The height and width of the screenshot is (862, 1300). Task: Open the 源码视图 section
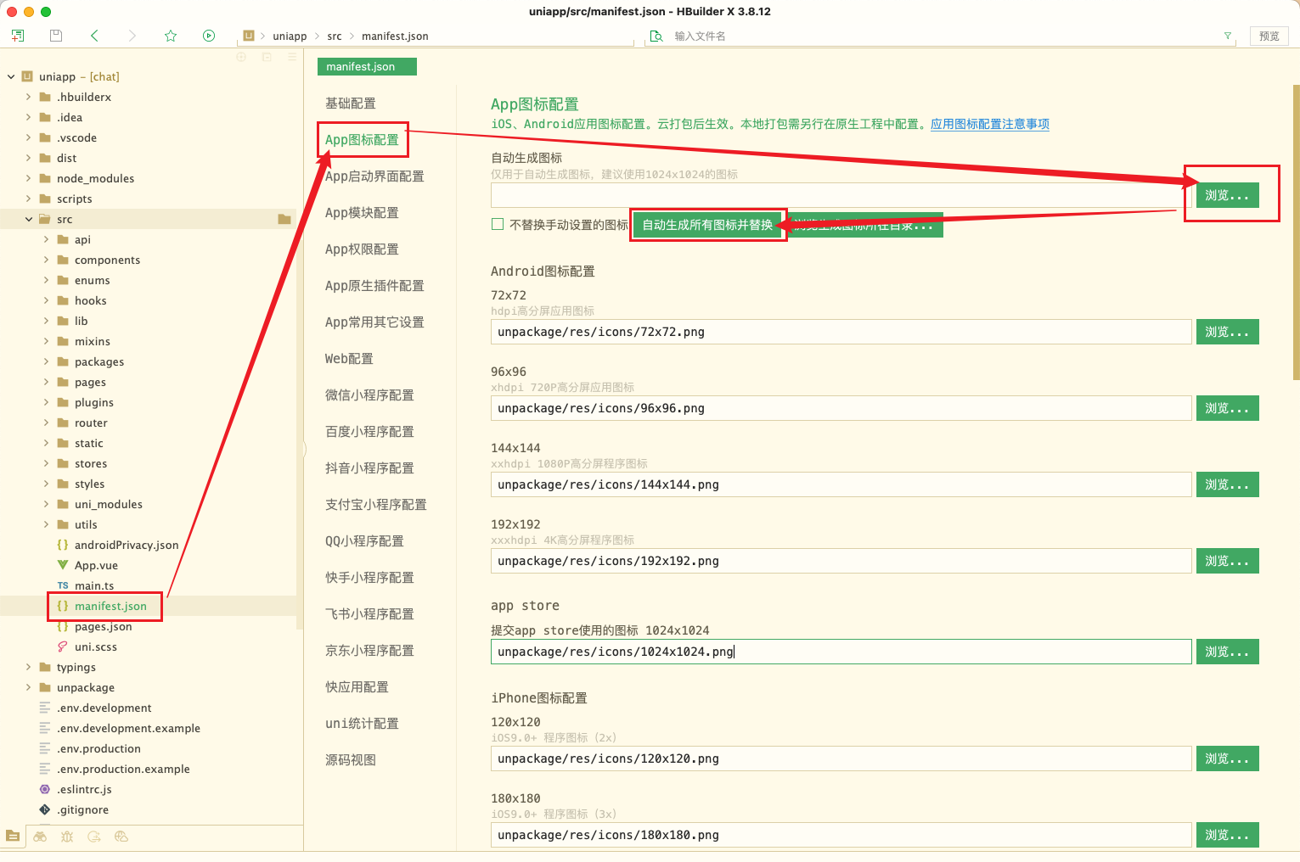click(351, 760)
